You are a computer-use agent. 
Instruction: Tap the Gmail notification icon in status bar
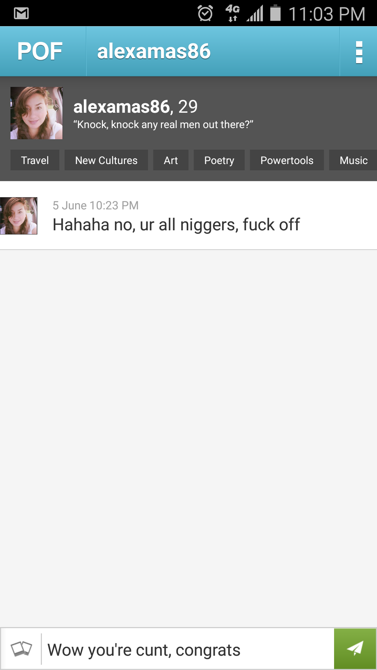tap(21, 14)
